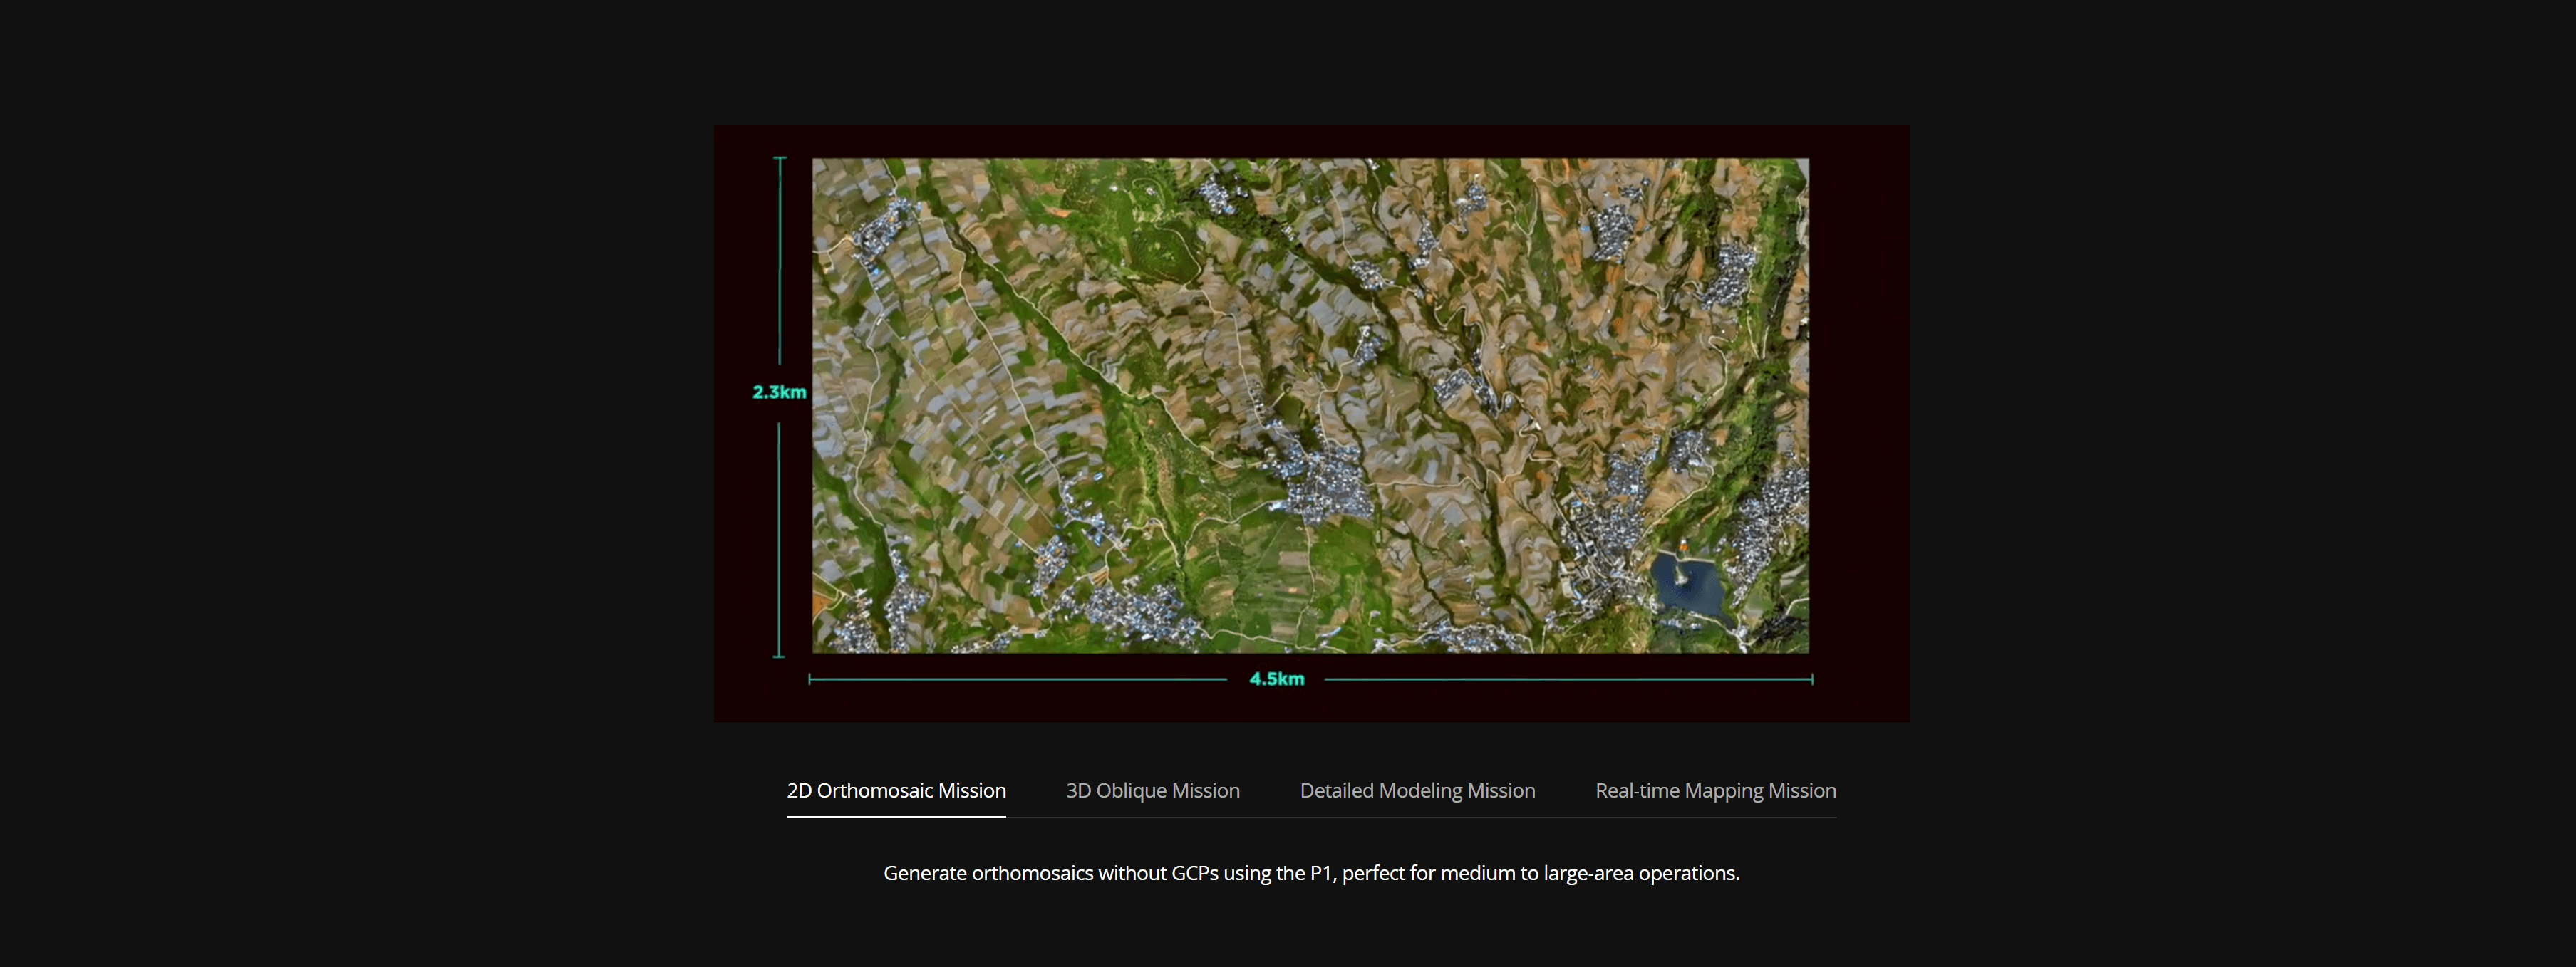Open the Detailed Modeling Mission tab

[x=1417, y=790]
